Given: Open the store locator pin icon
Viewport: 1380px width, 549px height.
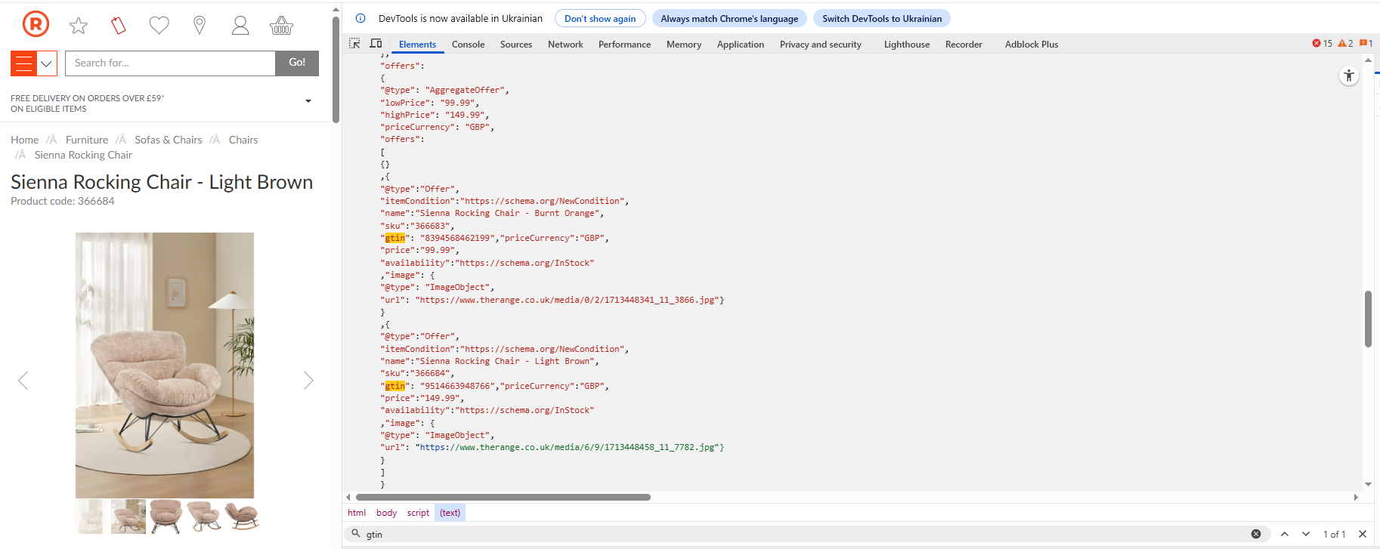Looking at the screenshot, I should coord(200,26).
